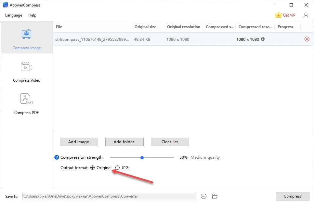Click the Get VIP link text
Viewport: 314px width, 205px height.
pyautogui.click(x=289, y=15)
